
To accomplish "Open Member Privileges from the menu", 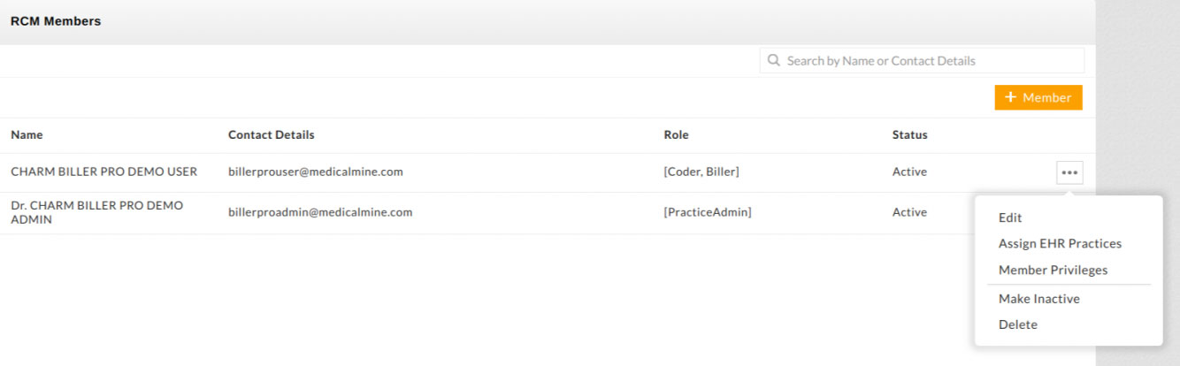I will coord(1053,271).
